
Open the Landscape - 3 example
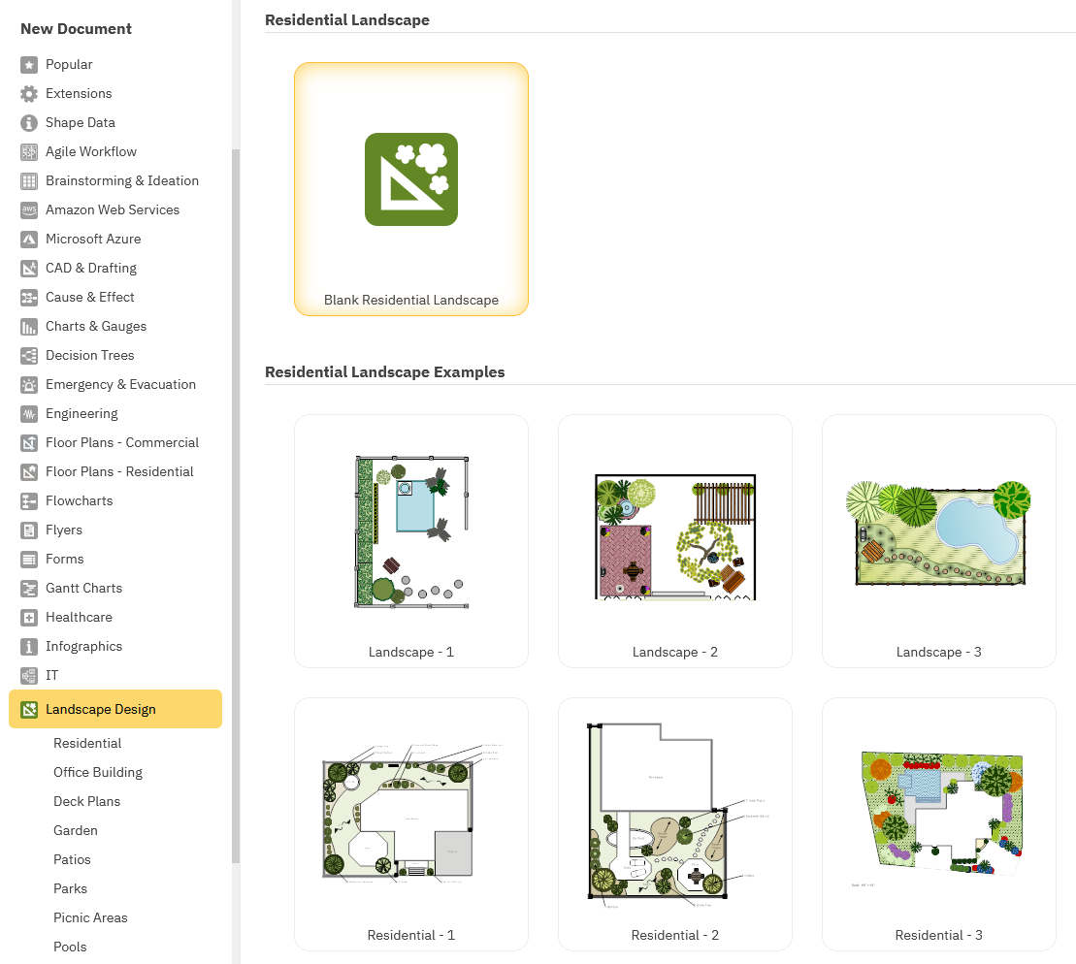click(938, 541)
